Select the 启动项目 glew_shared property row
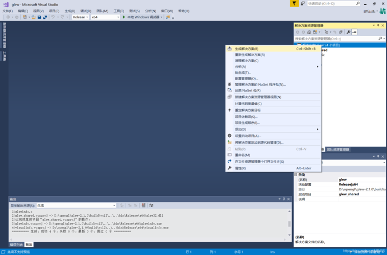 (x=340, y=194)
